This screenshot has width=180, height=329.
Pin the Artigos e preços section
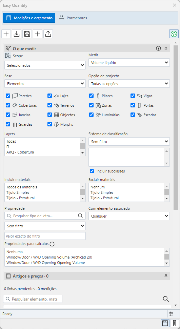click(166, 276)
